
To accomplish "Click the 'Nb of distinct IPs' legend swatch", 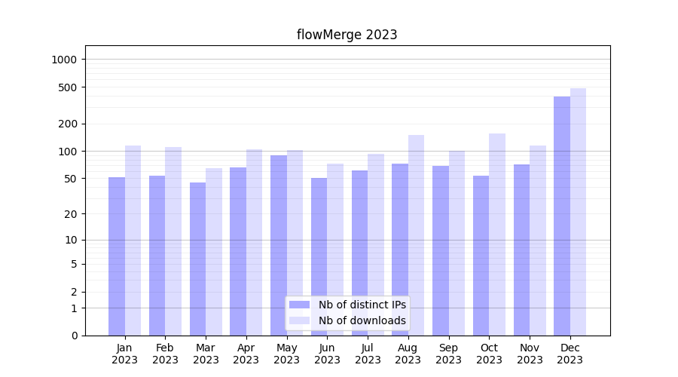I will pyautogui.click(x=299, y=305).
